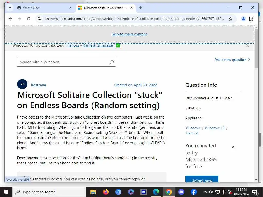The width and height of the screenshot is (263, 197).
Task: Open the Chrome profile icon
Action: (x=243, y=19)
